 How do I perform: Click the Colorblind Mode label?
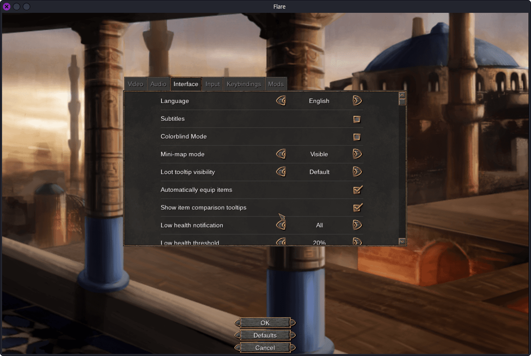[183, 137]
